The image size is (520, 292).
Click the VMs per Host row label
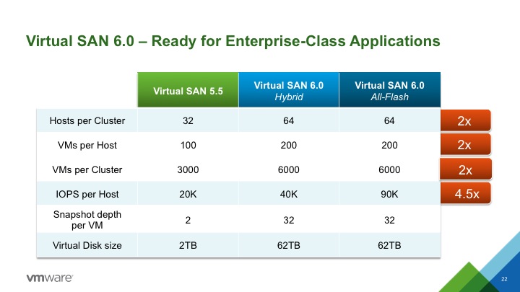point(87,146)
